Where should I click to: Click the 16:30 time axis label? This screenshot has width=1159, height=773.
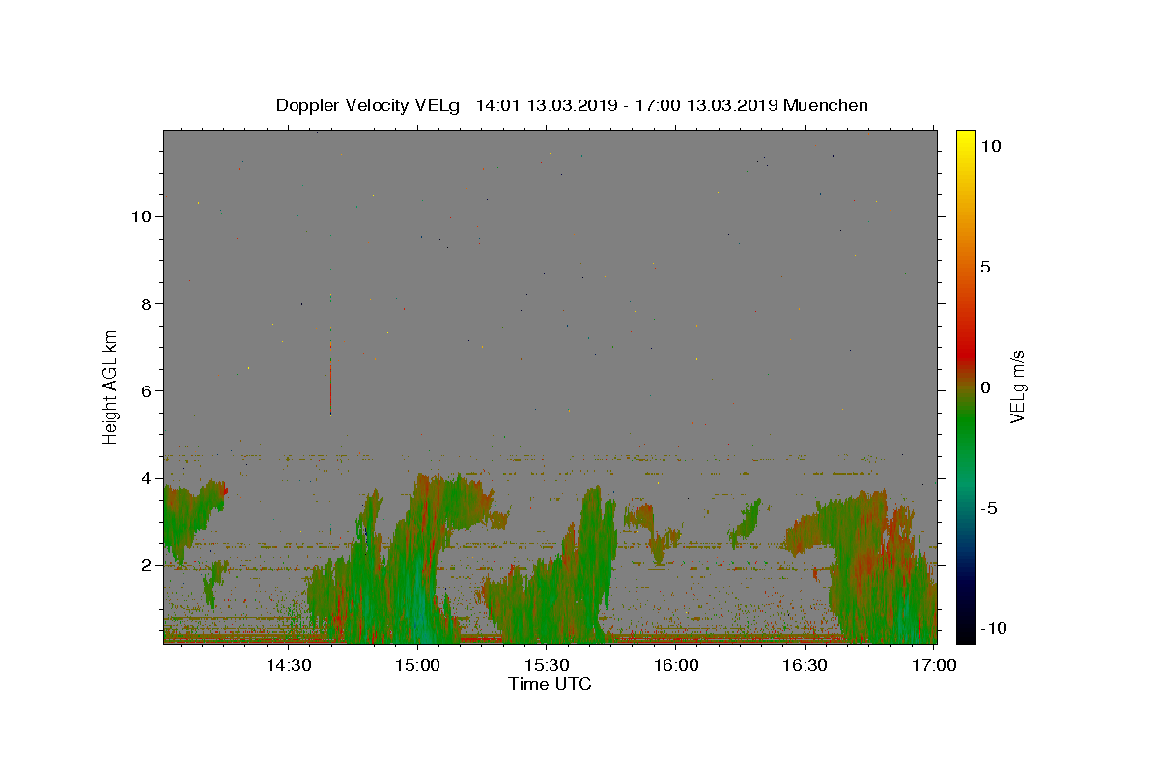click(806, 665)
